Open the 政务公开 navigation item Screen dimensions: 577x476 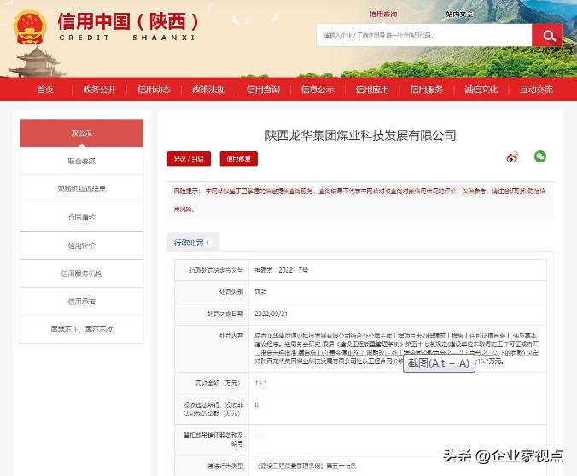click(99, 90)
